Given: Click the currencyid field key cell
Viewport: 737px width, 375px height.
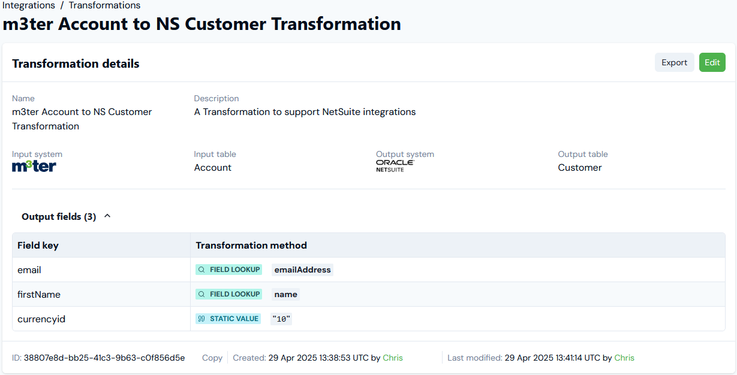Looking at the screenshot, I should tap(101, 319).
